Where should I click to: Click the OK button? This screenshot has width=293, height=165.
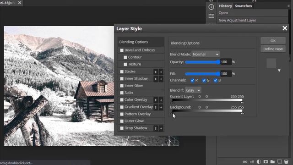(x=273, y=41)
